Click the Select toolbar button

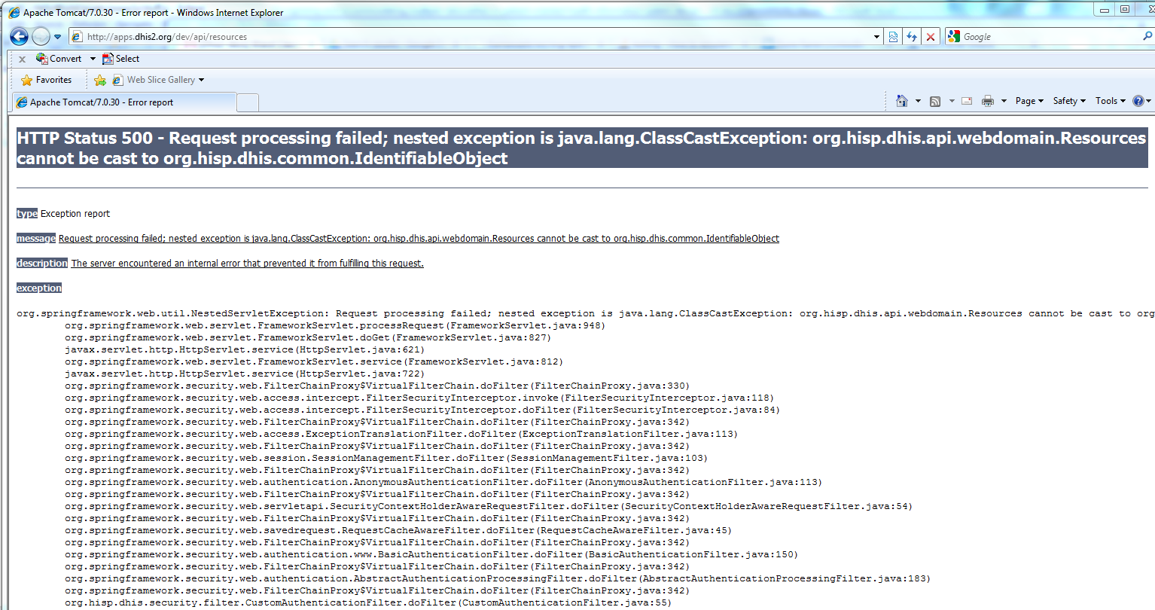tap(121, 59)
